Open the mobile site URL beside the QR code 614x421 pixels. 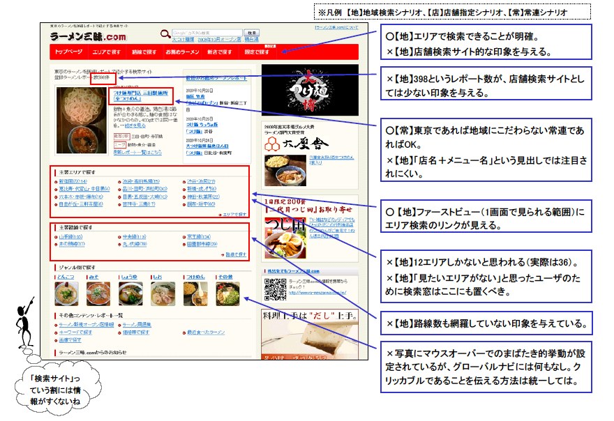[317, 293]
